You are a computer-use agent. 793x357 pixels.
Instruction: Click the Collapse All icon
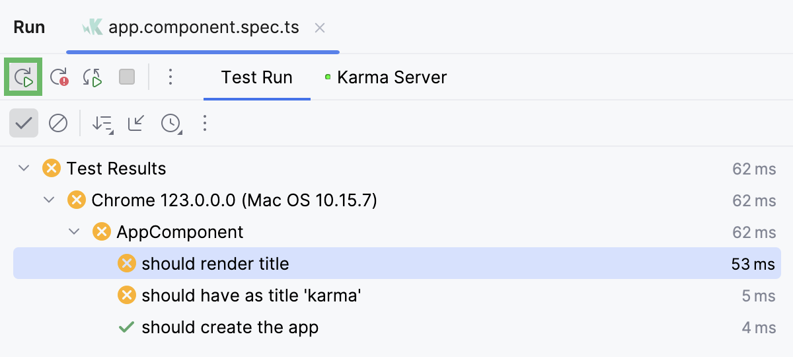tap(136, 123)
